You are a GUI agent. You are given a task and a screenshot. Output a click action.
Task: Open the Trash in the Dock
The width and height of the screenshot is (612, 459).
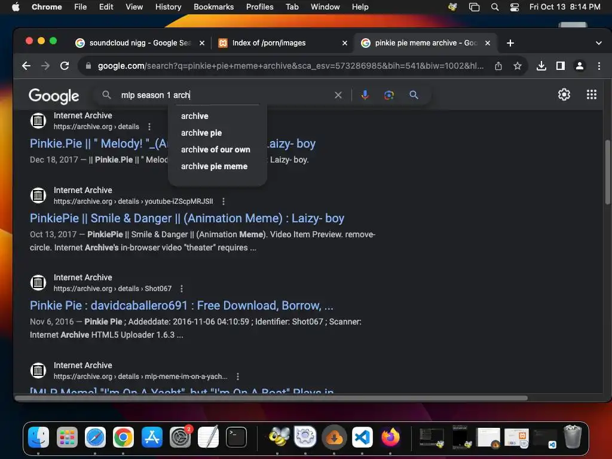[x=573, y=437]
